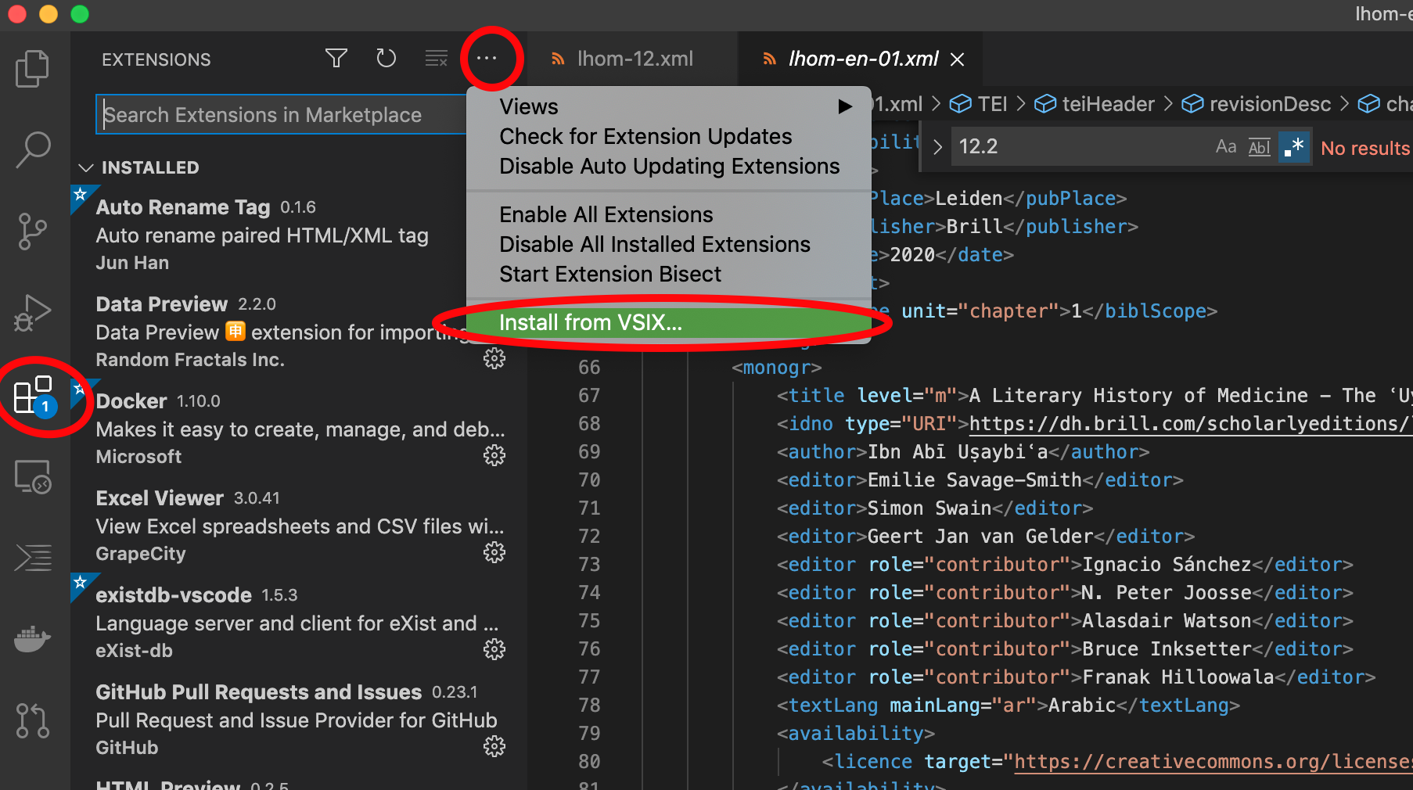Select the Auto Rename Tag extension

298,235
